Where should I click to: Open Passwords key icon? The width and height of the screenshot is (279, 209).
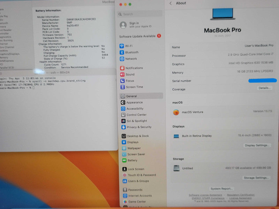125,190
